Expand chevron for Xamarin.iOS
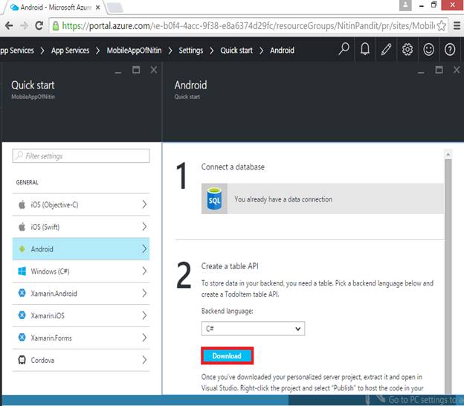 pos(144,315)
